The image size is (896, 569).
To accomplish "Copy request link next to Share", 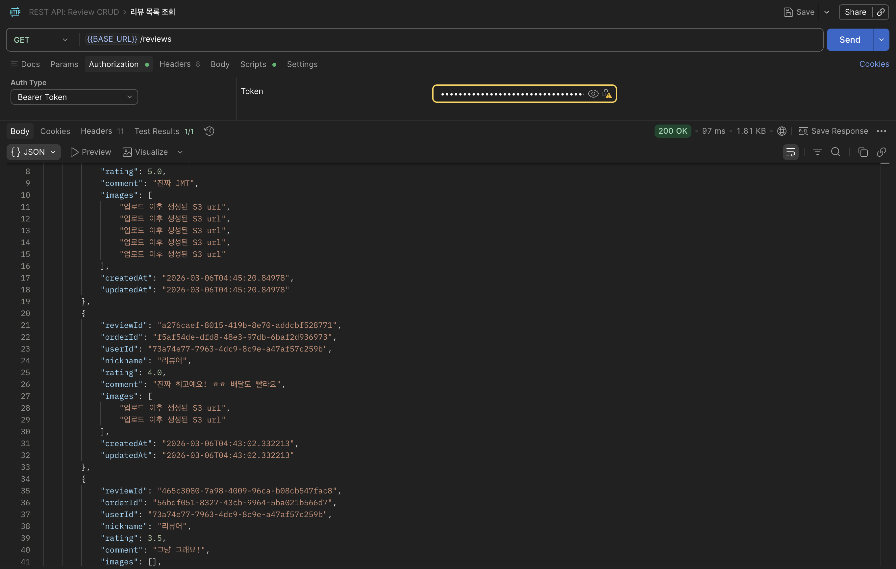I will [x=881, y=12].
